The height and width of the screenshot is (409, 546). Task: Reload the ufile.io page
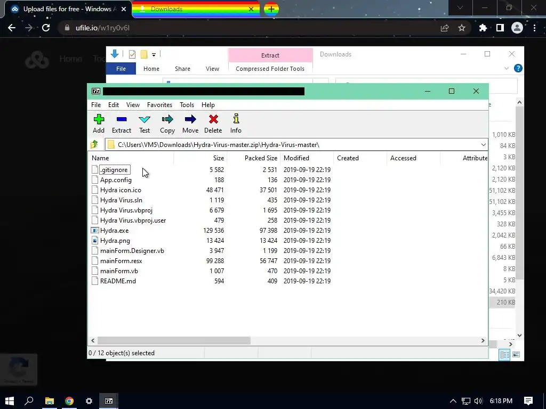(x=46, y=28)
